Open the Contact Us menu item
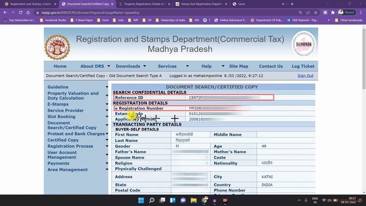 click(x=270, y=66)
